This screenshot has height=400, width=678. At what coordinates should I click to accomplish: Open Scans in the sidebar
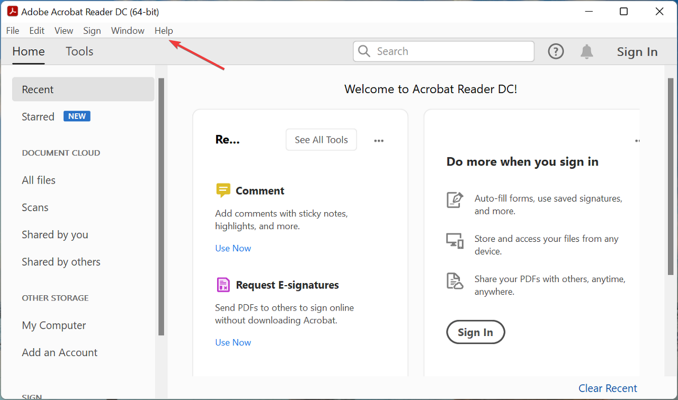[35, 207]
